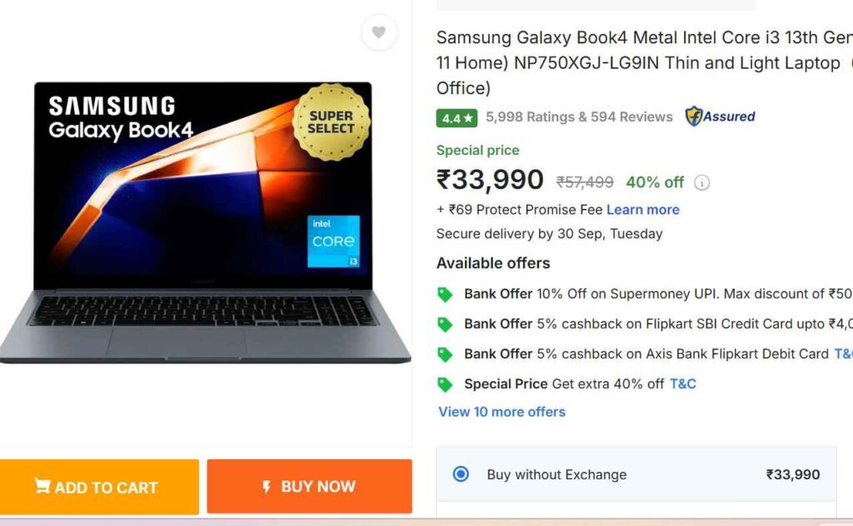The width and height of the screenshot is (853, 526).
Task: Click the Flipkart Assured badge
Action: [720, 117]
